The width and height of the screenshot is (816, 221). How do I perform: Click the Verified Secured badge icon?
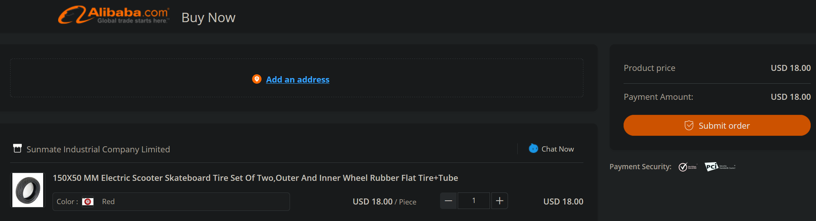point(687,167)
